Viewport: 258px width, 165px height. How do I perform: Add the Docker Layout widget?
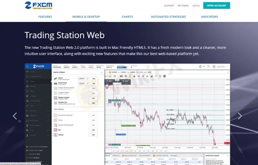click(93, 98)
